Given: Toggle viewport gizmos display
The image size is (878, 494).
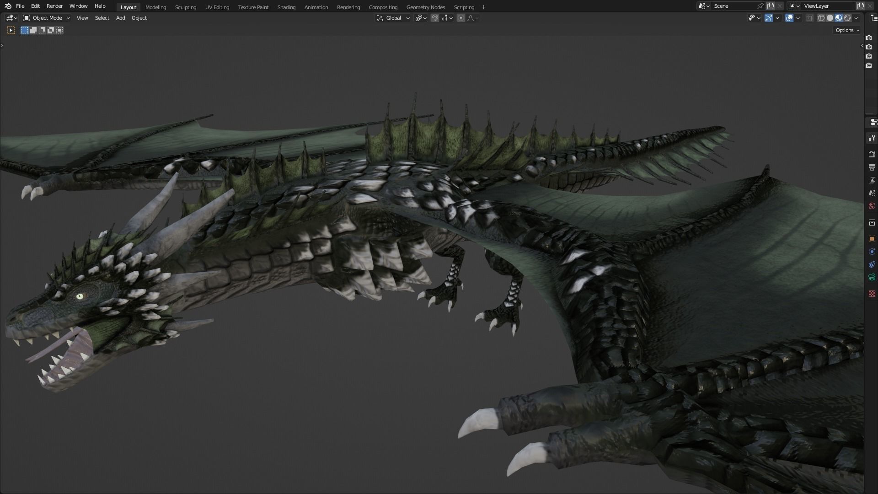Looking at the screenshot, I should click(769, 18).
